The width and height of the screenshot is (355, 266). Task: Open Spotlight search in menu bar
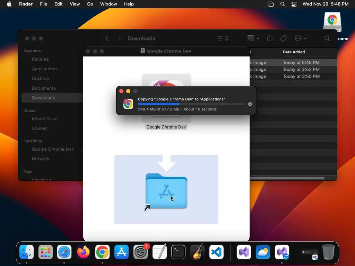283,4
